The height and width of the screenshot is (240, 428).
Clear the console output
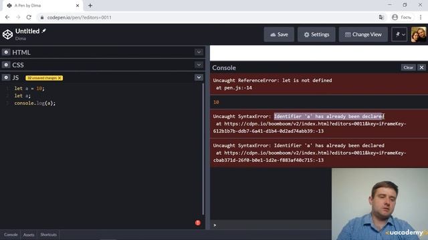click(x=409, y=67)
